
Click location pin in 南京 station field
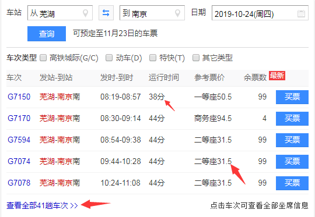click(x=177, y=13)
